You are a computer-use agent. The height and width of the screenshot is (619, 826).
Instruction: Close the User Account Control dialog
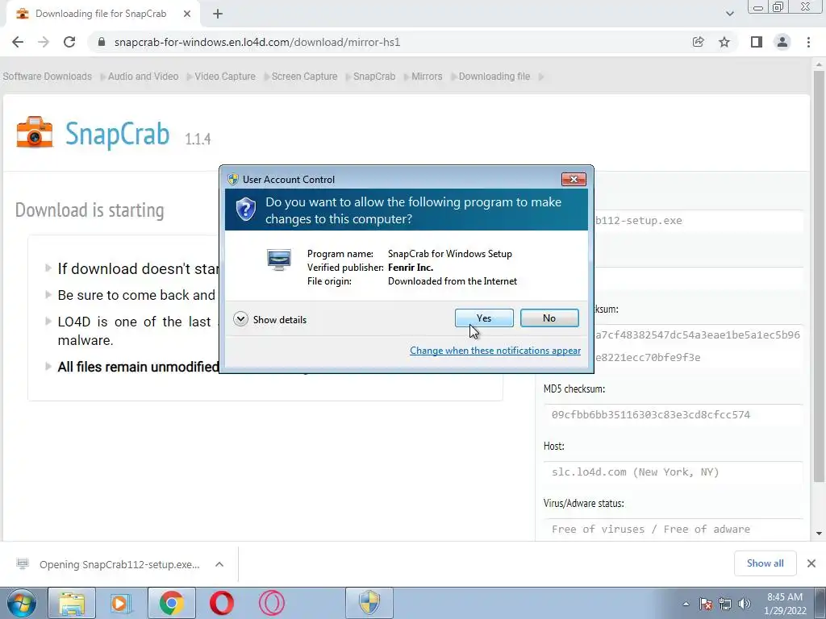574,180
